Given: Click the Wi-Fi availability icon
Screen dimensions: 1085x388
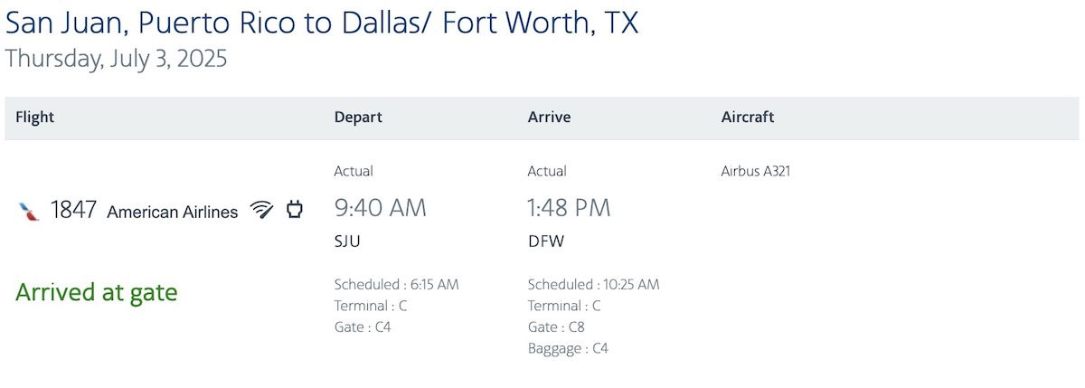Looking at the screenshot, I should [x=262, y=211].
